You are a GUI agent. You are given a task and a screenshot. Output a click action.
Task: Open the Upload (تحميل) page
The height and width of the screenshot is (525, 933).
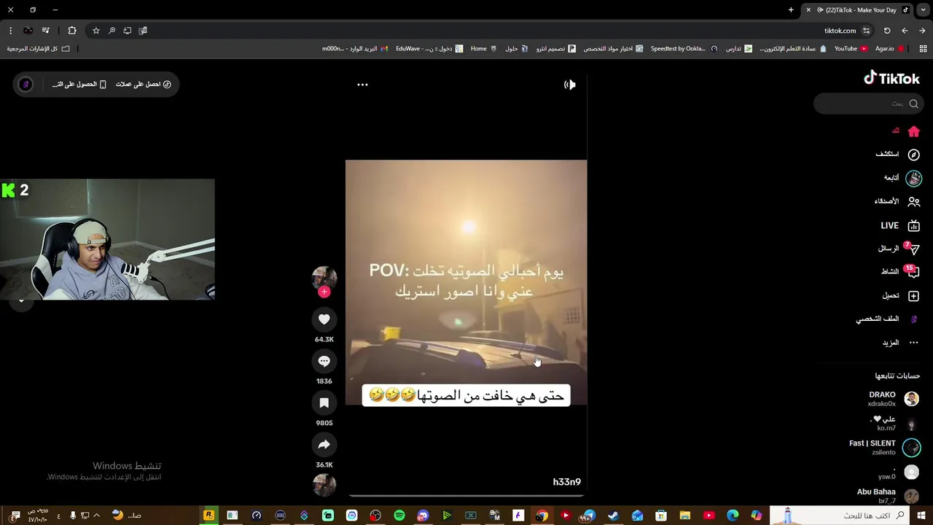(x=901, y=296)
